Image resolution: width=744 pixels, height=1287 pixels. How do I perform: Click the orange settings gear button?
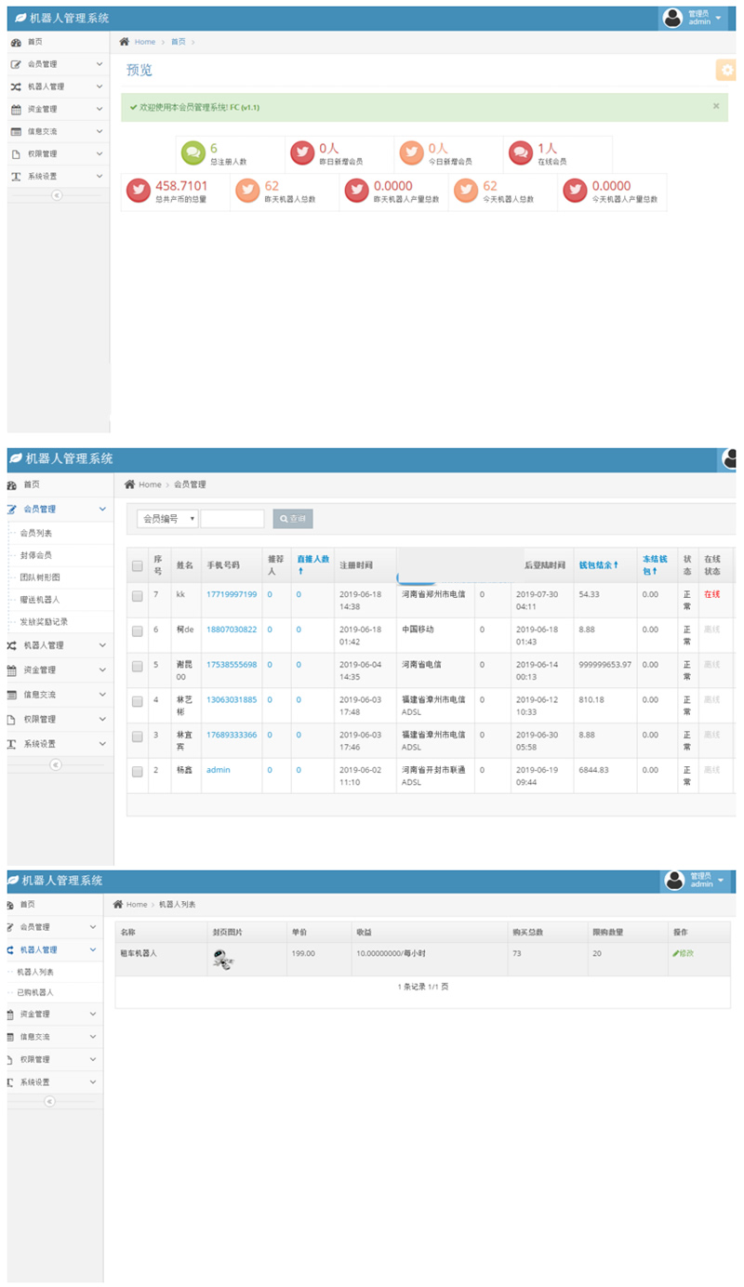pos(726,70)
